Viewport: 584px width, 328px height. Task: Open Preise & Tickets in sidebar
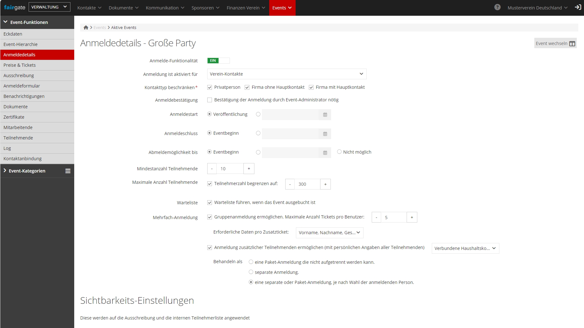click(x=37, y=65)
